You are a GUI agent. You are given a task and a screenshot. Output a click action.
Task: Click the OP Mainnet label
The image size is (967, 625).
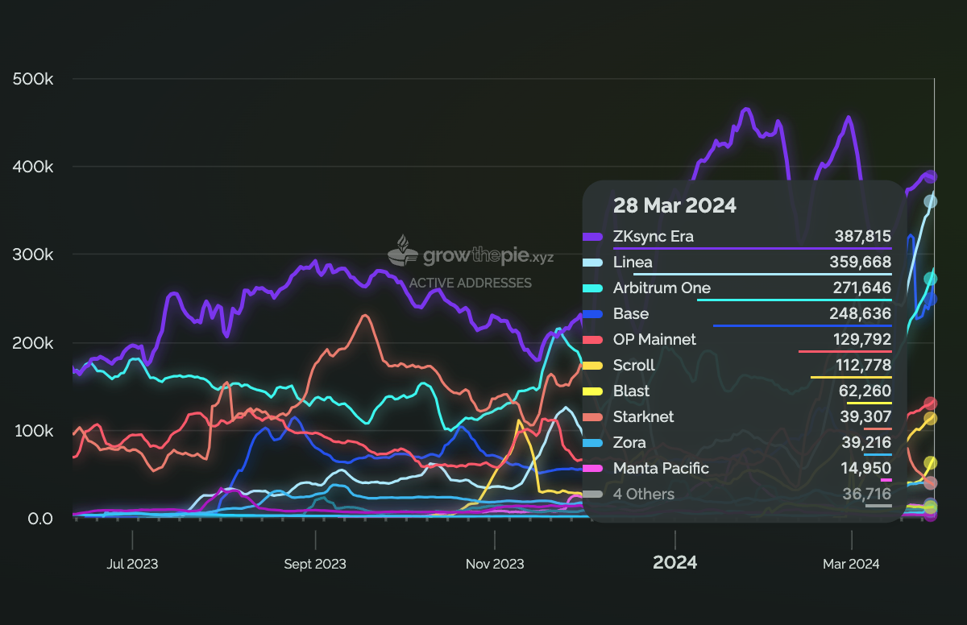pyautogui.click(x=654, y=340)
